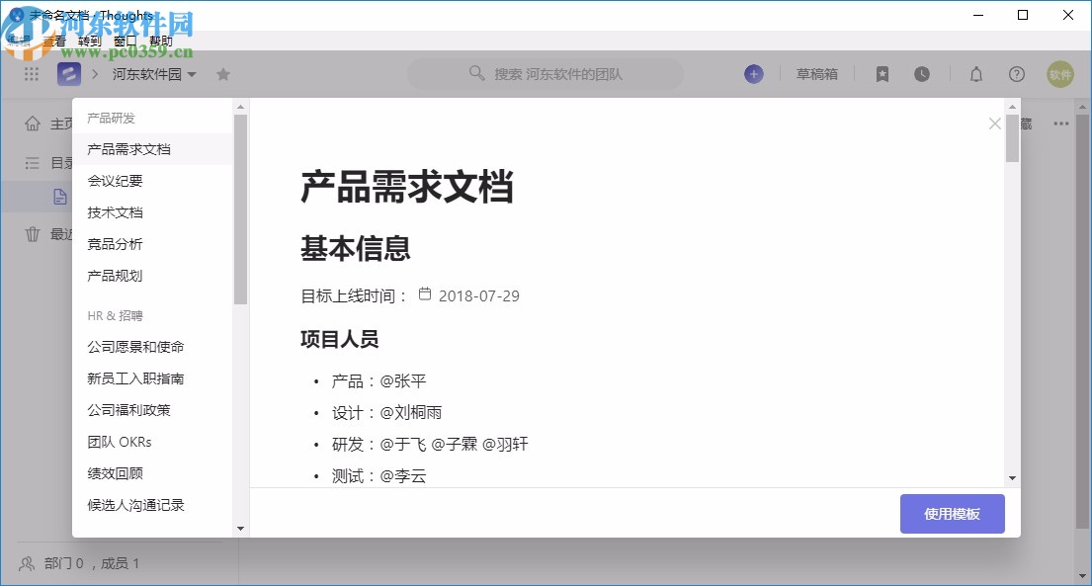Click the help question-mark icon

point(1016,74)
